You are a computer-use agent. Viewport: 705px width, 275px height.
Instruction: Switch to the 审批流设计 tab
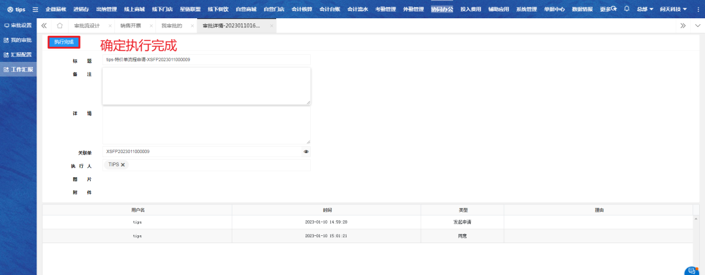pyautogui.click(x=87, y=25)
